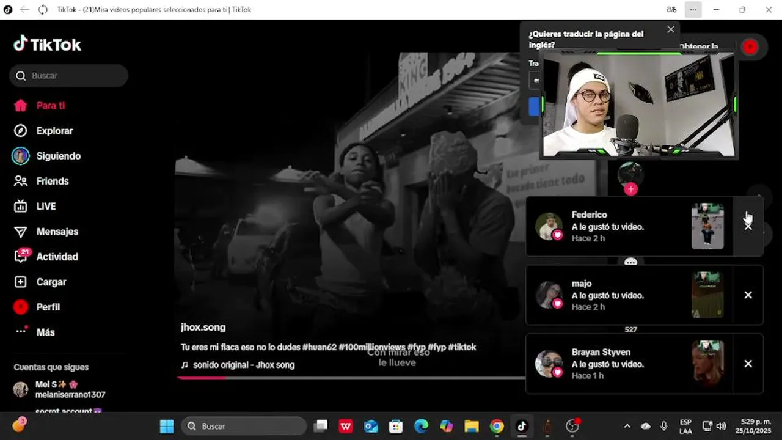This screenshot has height=440, width=782.
Task: Open the Perfil page
Action: (x=37, y=307)
